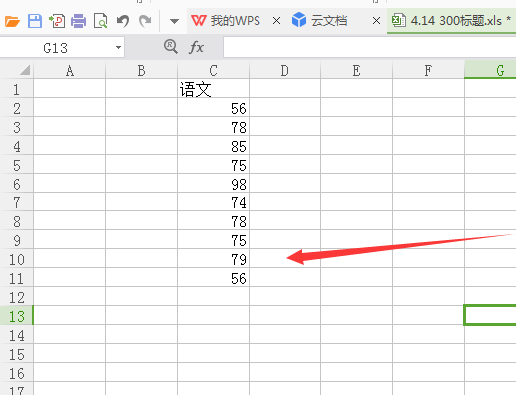Expand the quick access toolbar dropdown arrow
Screen dimensions: 516x395
pos(174,22)
